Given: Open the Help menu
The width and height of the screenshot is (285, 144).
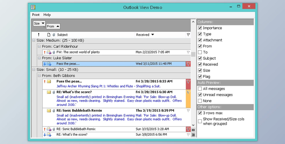Looking at the screenshot, I should point(47,15).
